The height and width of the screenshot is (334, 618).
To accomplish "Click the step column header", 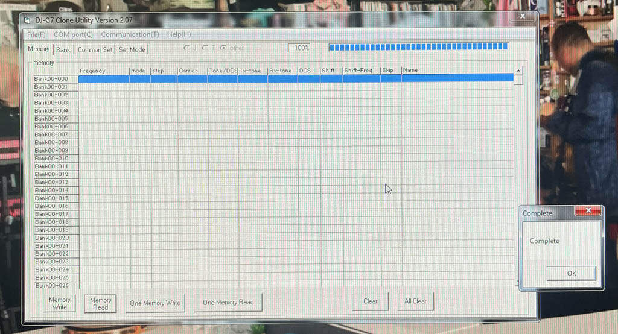I will 164,71.
